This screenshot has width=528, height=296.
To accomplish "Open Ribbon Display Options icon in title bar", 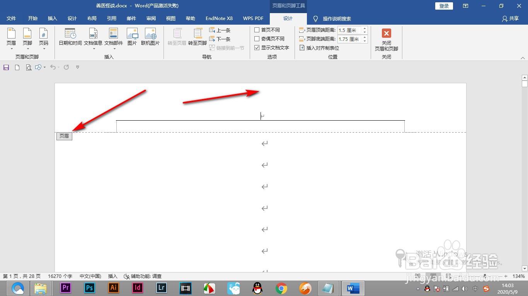I will coord(466,6).
